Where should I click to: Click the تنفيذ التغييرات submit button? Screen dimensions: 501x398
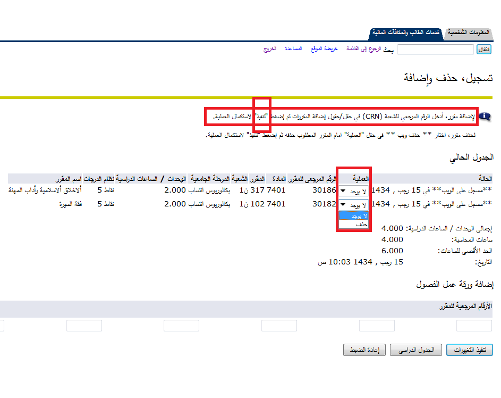click(469, 350)
